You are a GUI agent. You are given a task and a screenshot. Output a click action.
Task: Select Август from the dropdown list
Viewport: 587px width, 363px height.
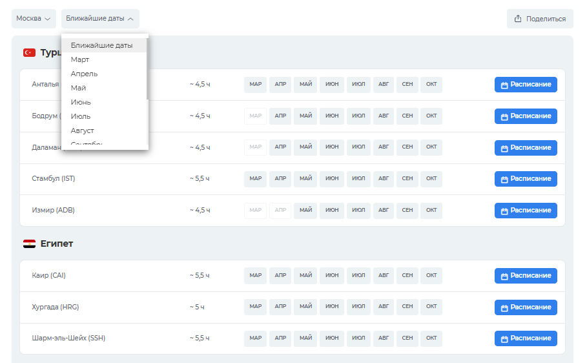pyautogui.click(x=104, y=130)
